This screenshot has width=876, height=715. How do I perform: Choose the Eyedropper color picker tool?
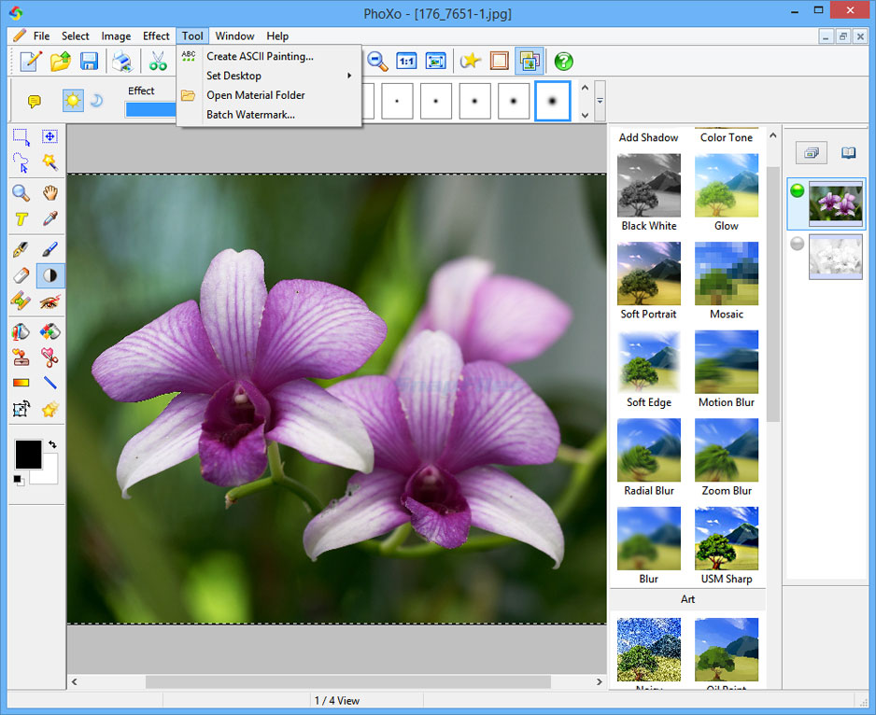point(49,220)
